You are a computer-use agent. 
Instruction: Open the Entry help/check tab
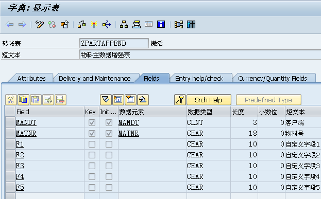pos(199,79)
